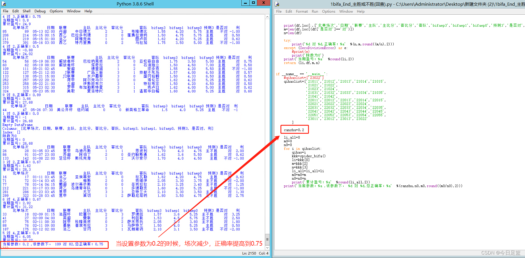Open Debug menu in Python Shell
525x258 pixels.
[x=40, y=11]
